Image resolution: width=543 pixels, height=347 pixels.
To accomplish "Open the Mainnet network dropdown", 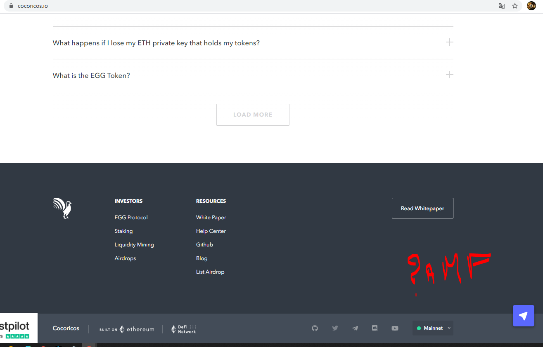I will (x=433, y=328).
